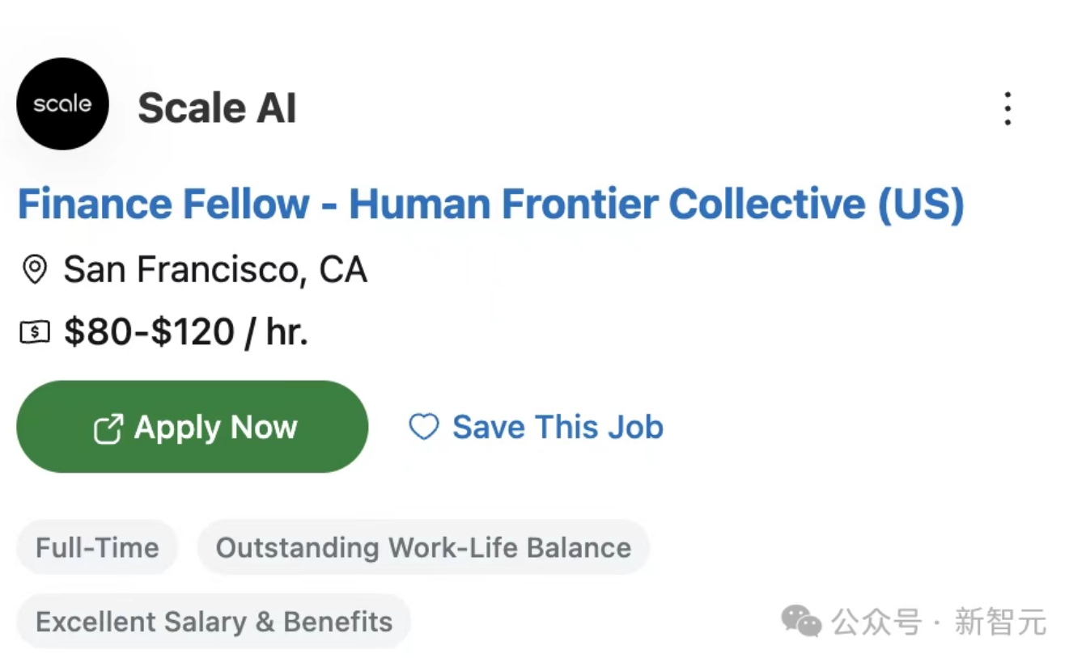
Task: Click Human Frontier Collective in the job title
Action: coord(607,204)
